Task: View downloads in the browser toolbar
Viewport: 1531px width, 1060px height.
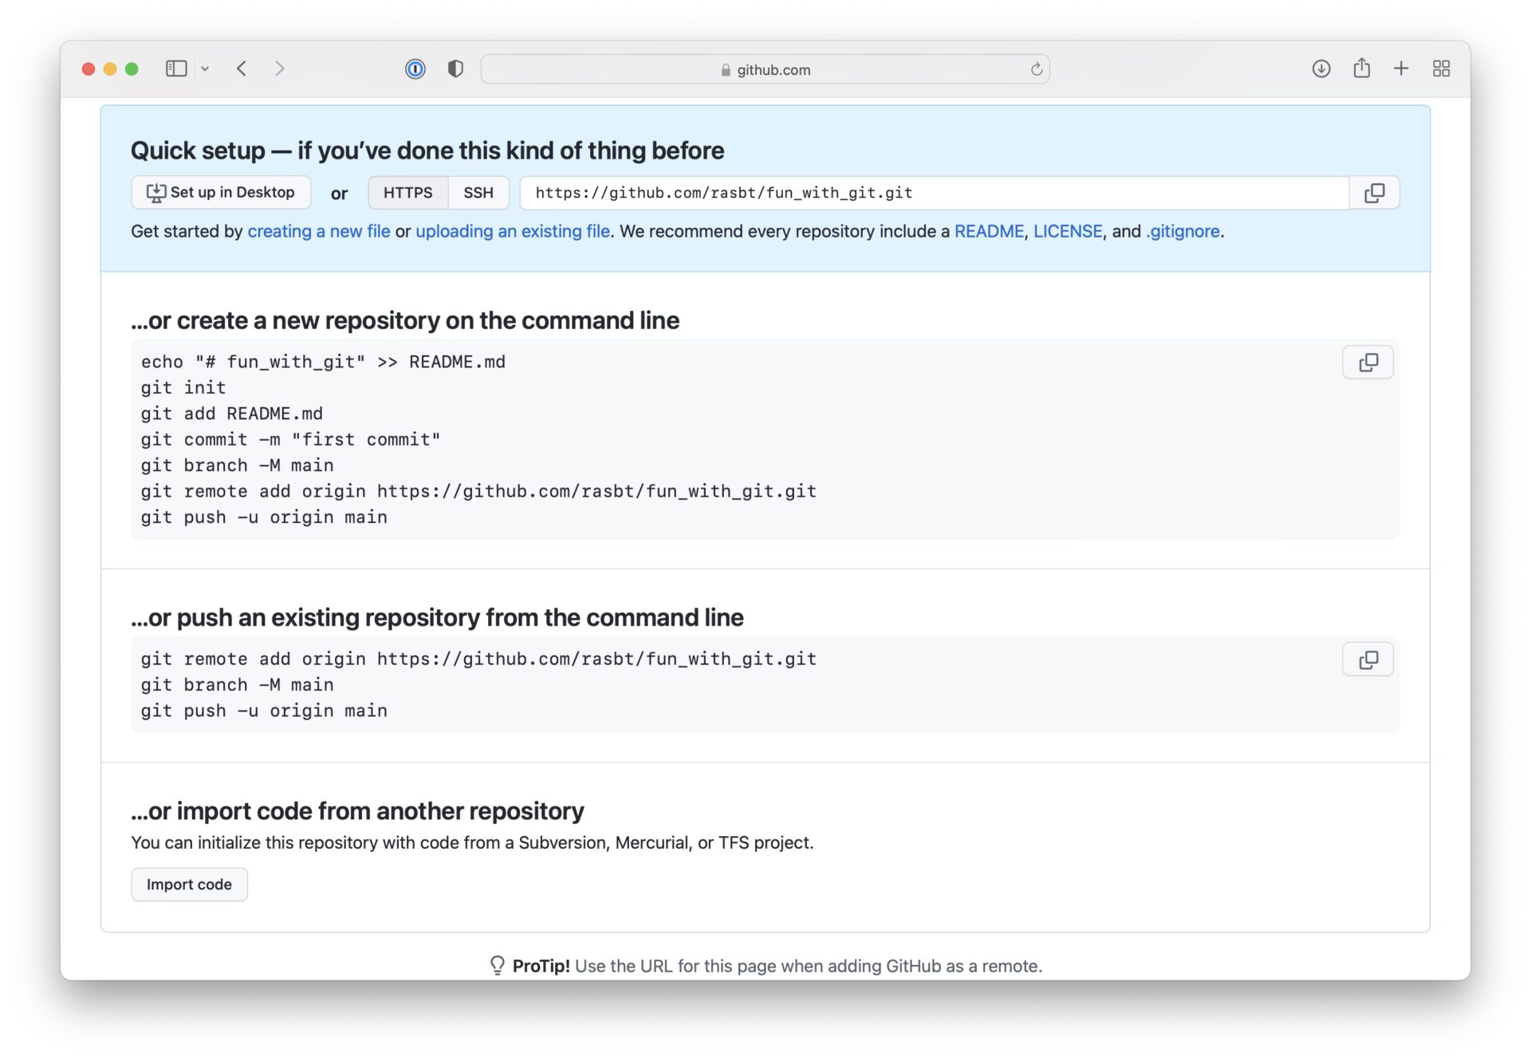Action: 1320,69
